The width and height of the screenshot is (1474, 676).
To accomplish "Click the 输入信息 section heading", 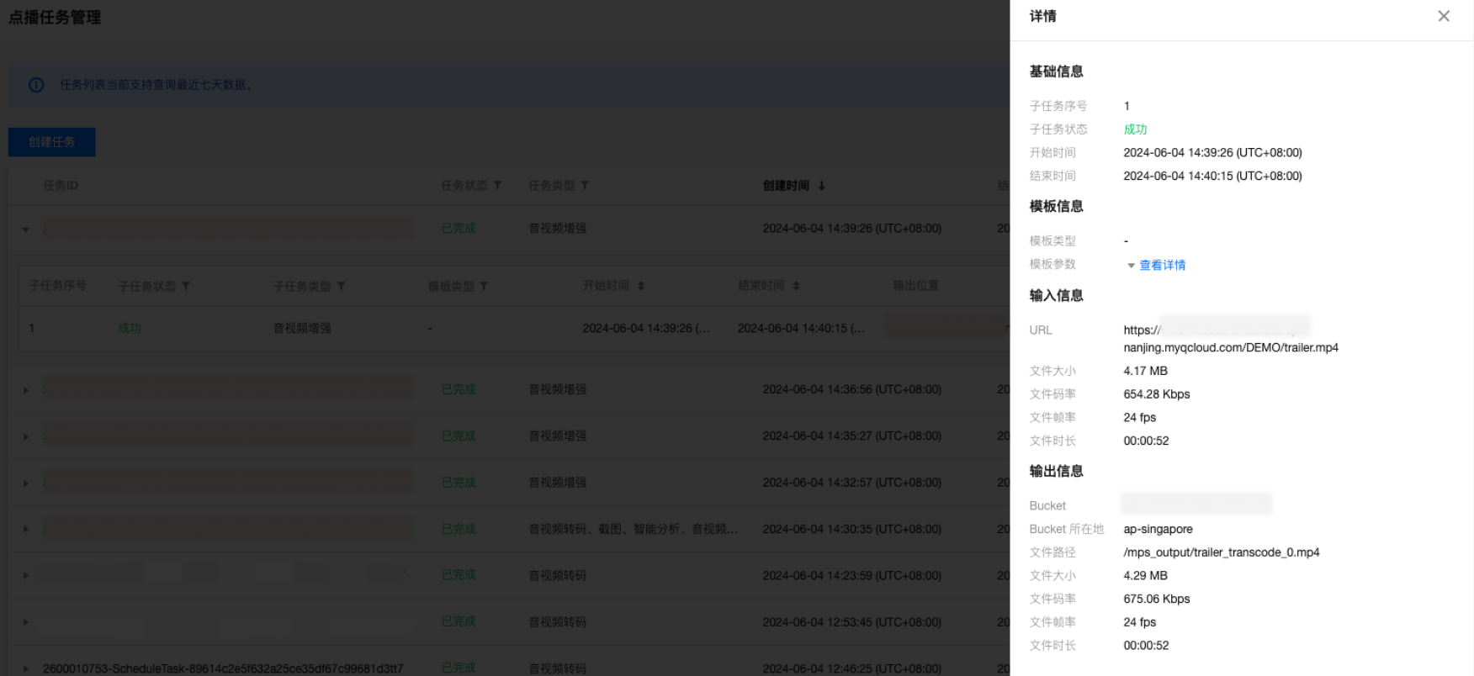I will pyautogui.click(x=1057, y=295).
